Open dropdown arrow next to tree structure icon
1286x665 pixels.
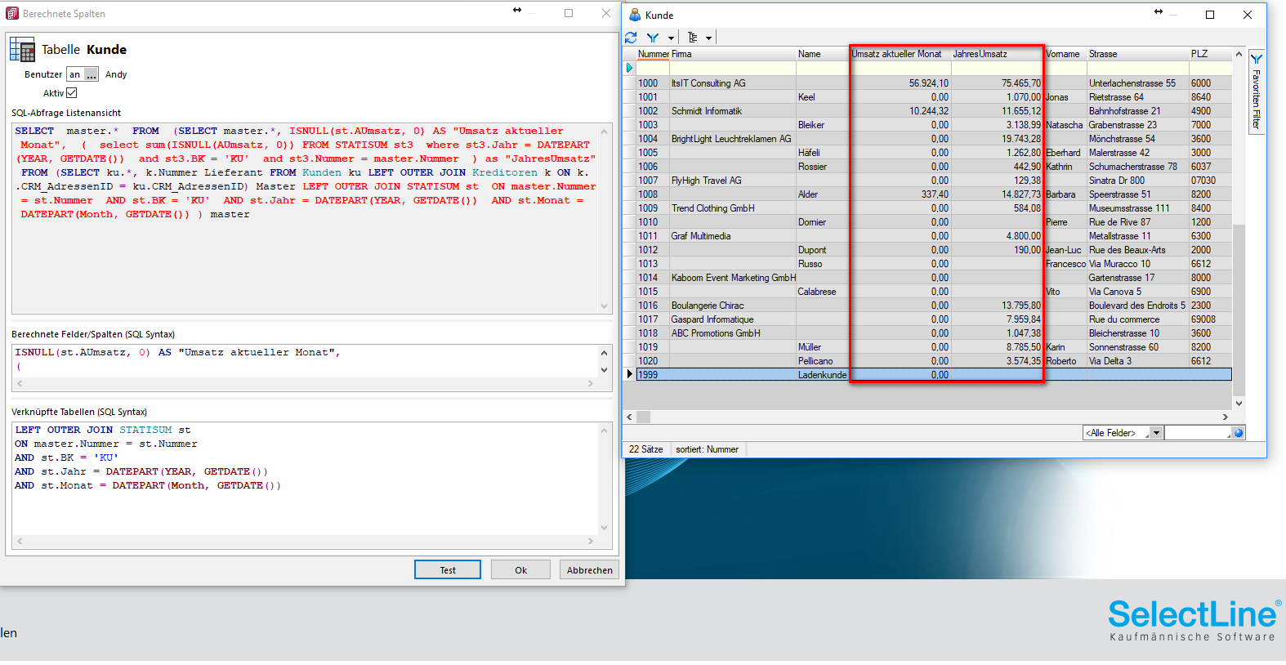coord(708,38)
